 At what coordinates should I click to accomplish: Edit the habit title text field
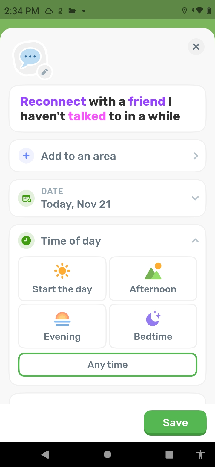107,109
